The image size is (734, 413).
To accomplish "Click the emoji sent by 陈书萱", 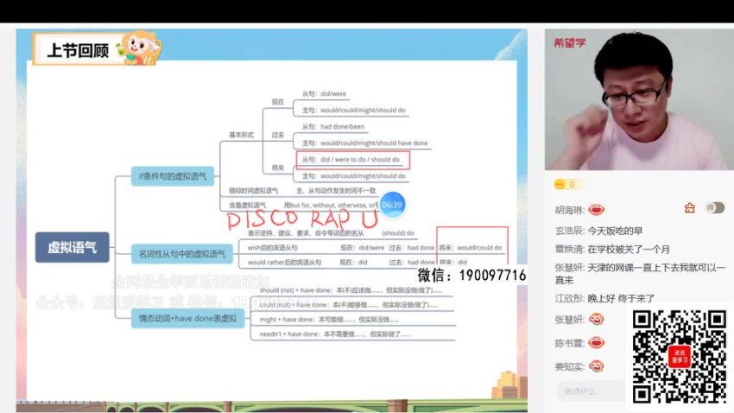I will (597, 343).
